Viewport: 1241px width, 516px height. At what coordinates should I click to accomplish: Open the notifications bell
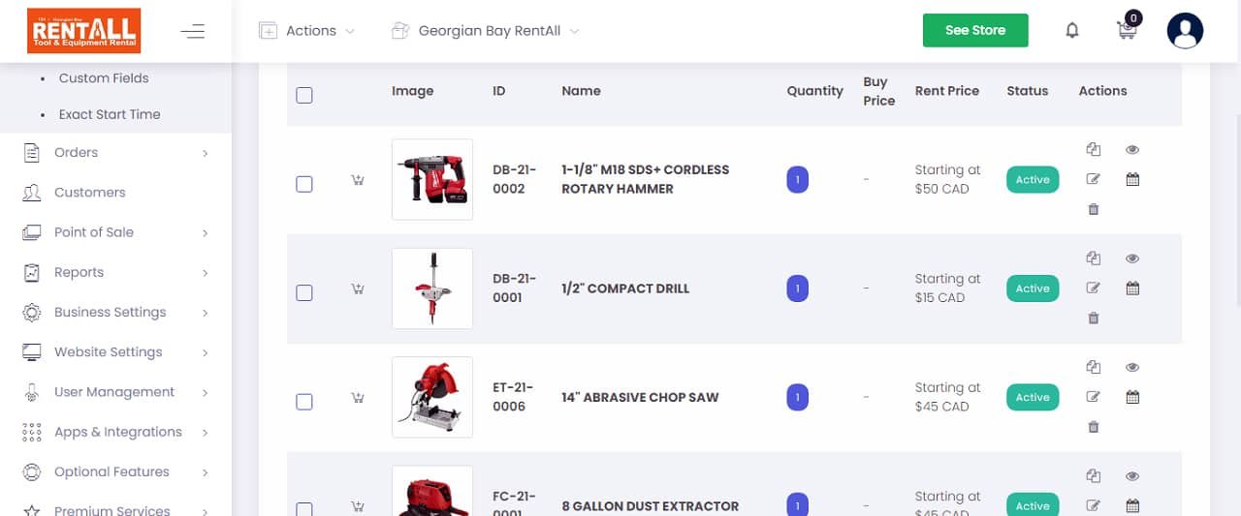[x=1072, y=31]
